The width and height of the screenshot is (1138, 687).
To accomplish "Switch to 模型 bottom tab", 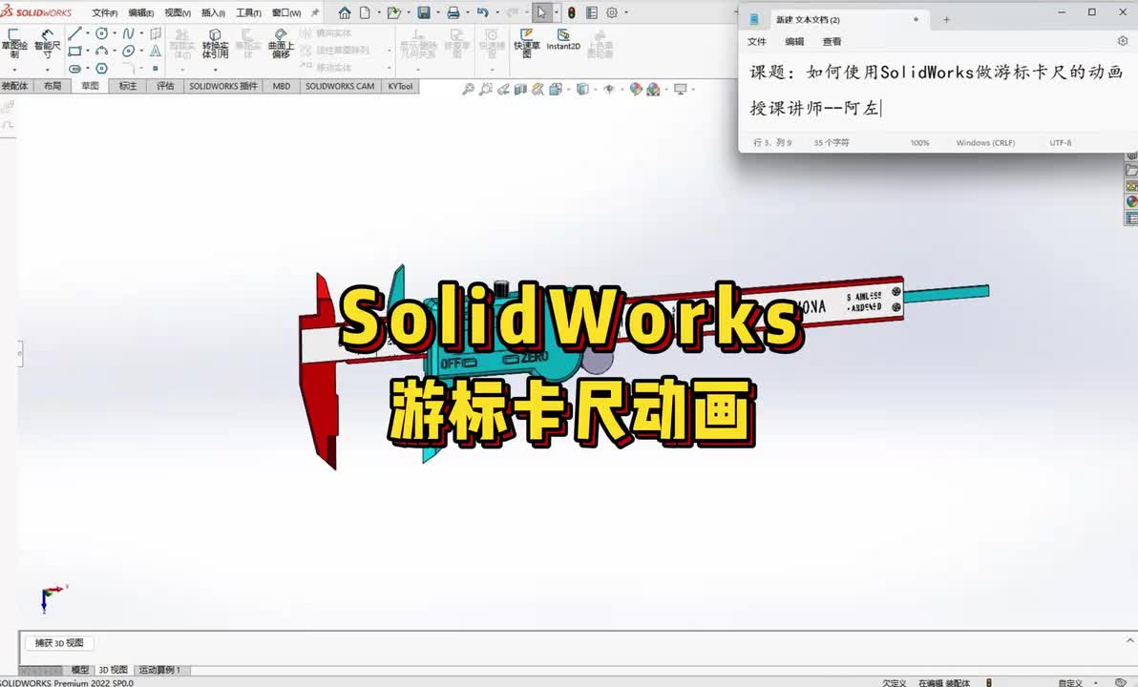I will [x=80, y=670].
